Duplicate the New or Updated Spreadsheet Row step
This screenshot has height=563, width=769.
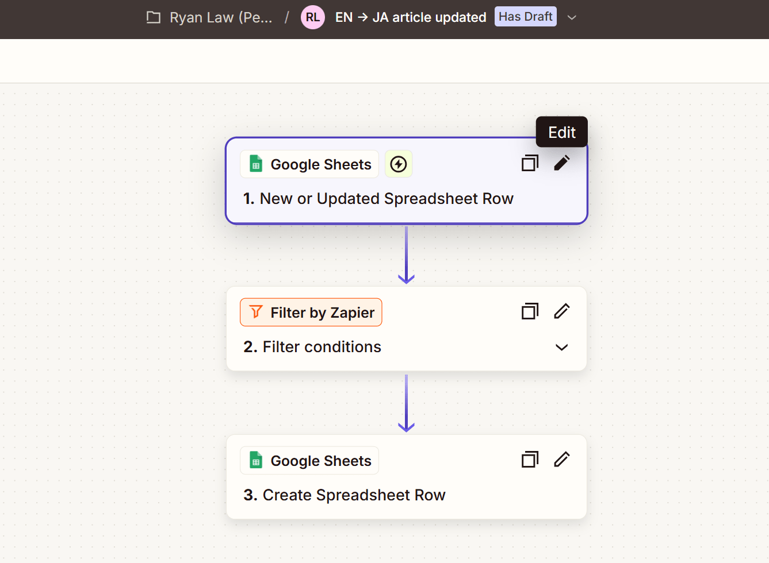click(x=530, y=164)
